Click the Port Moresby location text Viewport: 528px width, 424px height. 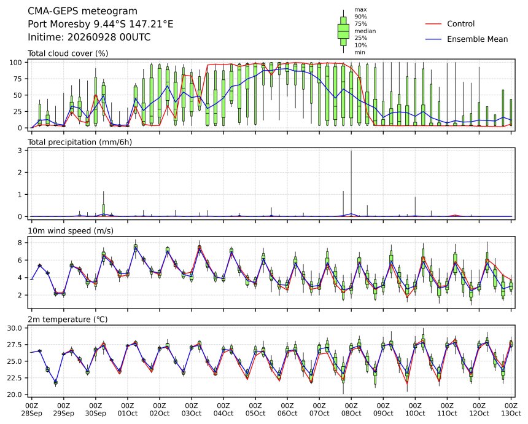[100, 24]
